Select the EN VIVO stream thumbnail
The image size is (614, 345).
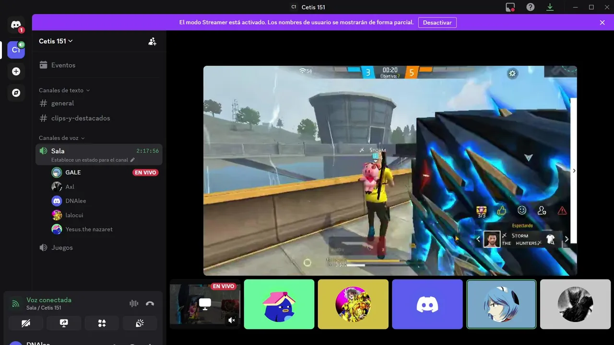point(205,304)
